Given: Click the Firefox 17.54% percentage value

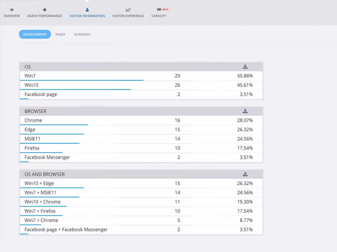Looking at the screenshot, I should 245,148.
